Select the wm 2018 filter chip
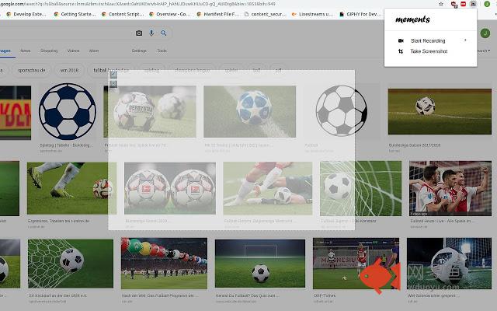 pos(69,70)
